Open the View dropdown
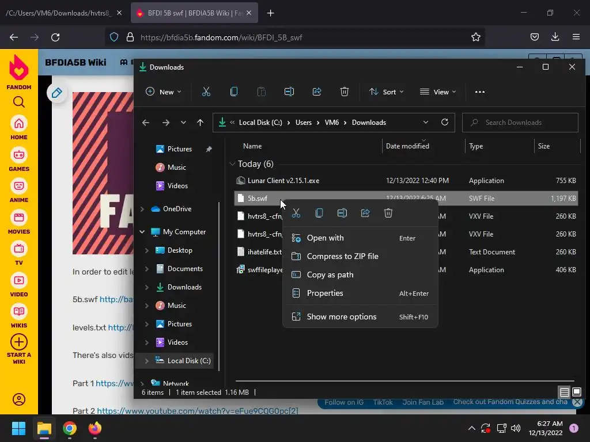This screenshot has height=442, width=590. [x=438, y=92]
